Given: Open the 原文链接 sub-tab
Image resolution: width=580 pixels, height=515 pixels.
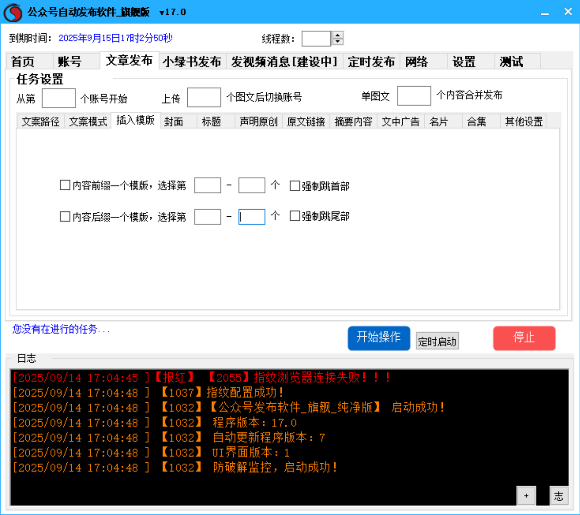Looking at the screenshot, I should (x=306, y=122).
